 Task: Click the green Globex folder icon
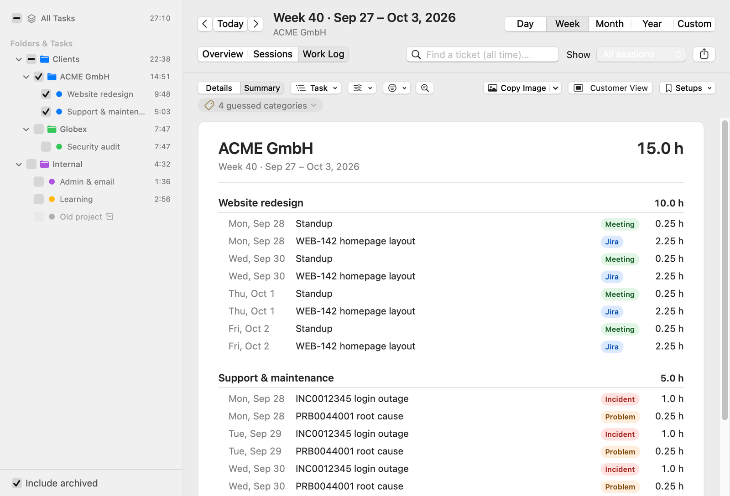[52, 129]
